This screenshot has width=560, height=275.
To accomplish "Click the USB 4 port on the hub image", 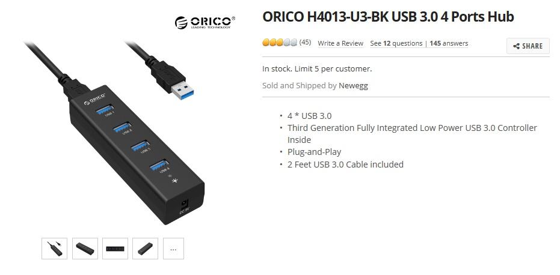I will [159, 165].
